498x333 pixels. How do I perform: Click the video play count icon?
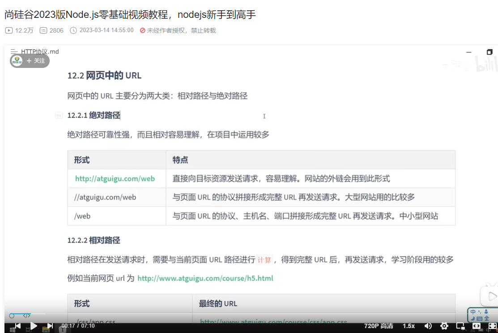pyautogui.click(x=9, y=30)
